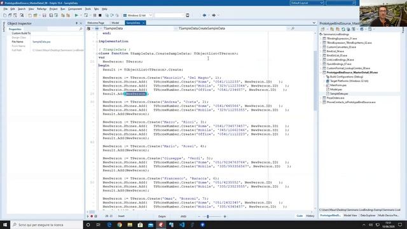Click the macro play icon in editor status bar
The image size is (407, 229).
tap(88, 216)
